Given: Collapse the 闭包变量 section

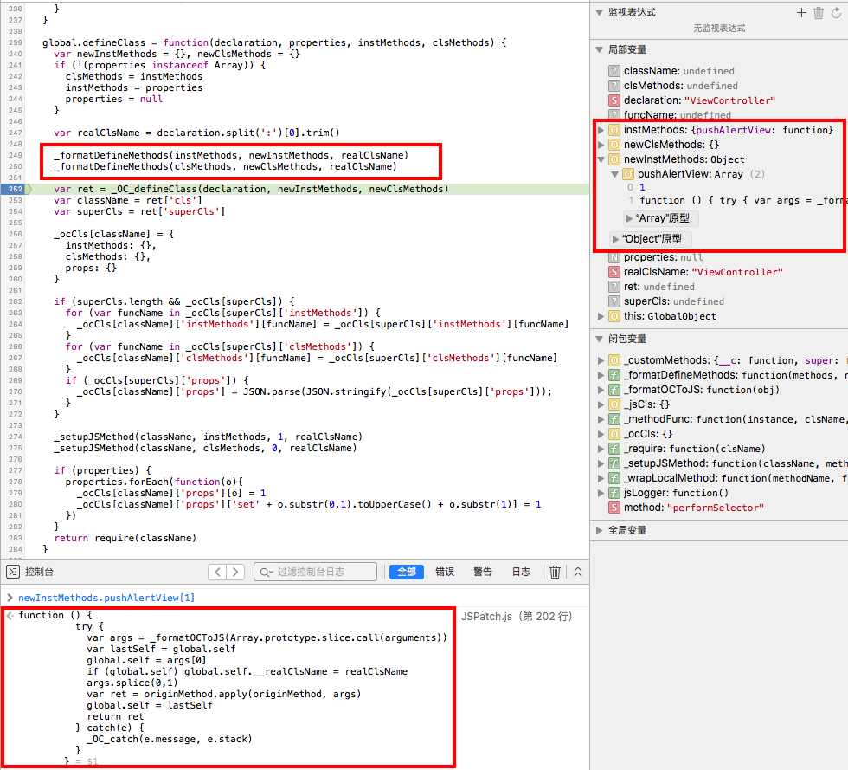Looking at the screenshot, I should tap(599, 339).
